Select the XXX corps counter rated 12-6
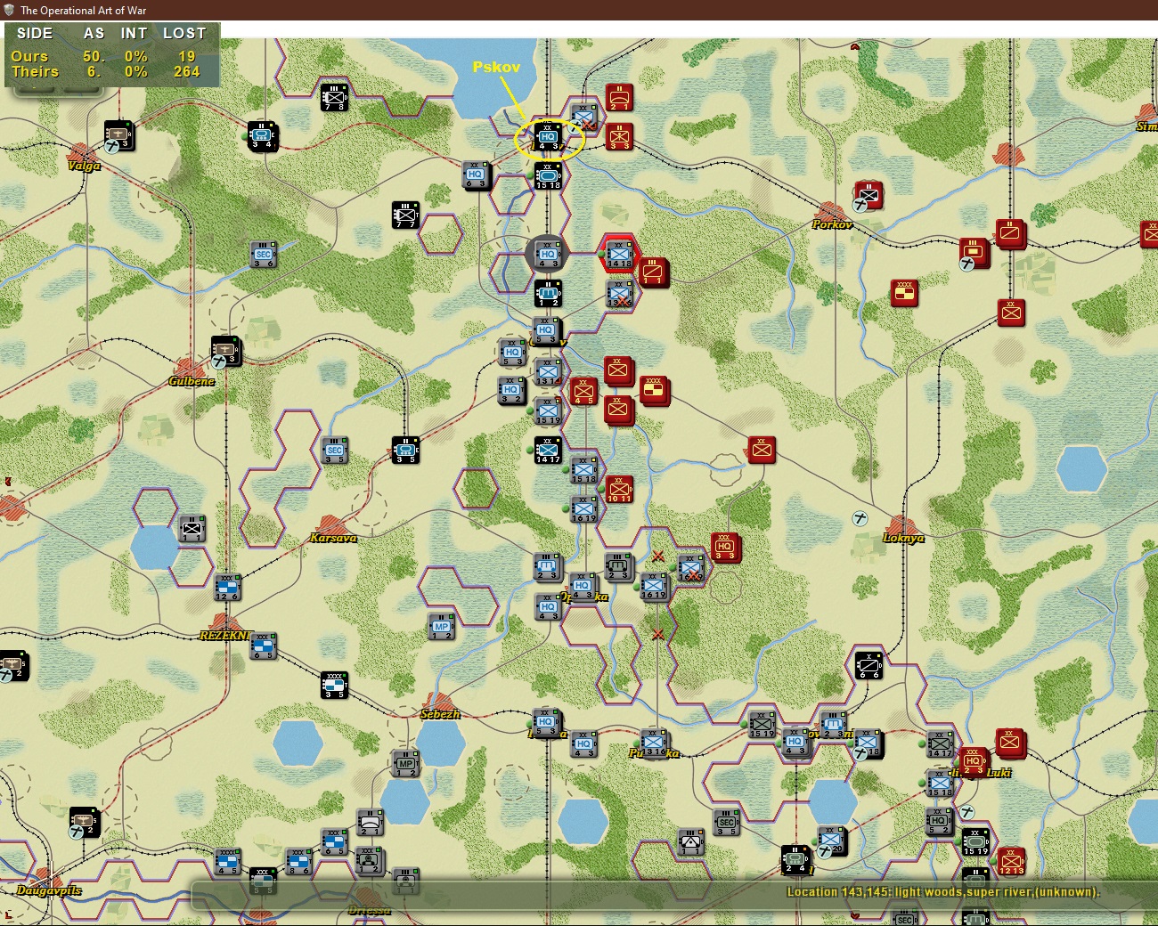Viewport: 1158px width, 926px height. coord(227,587)
